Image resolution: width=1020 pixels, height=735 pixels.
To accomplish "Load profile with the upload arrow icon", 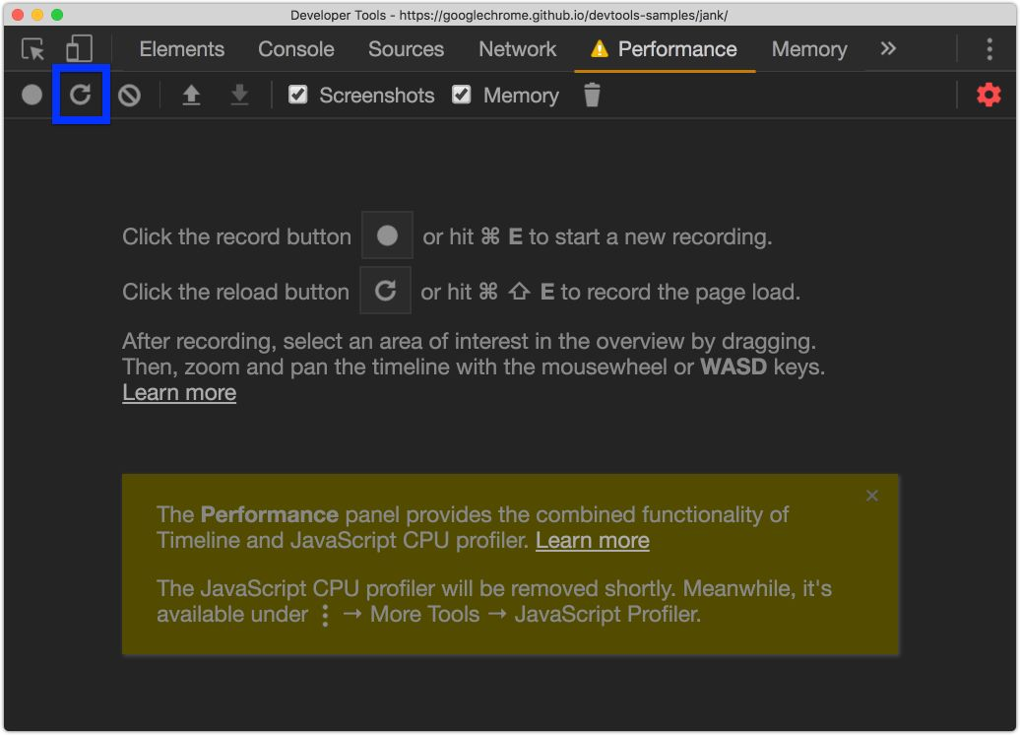I will click(x=191, y=95).
